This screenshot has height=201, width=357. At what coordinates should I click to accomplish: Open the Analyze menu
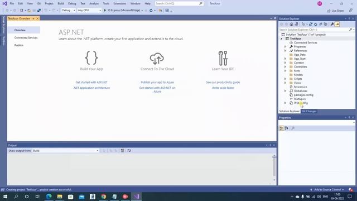click(x=94, y=4)
